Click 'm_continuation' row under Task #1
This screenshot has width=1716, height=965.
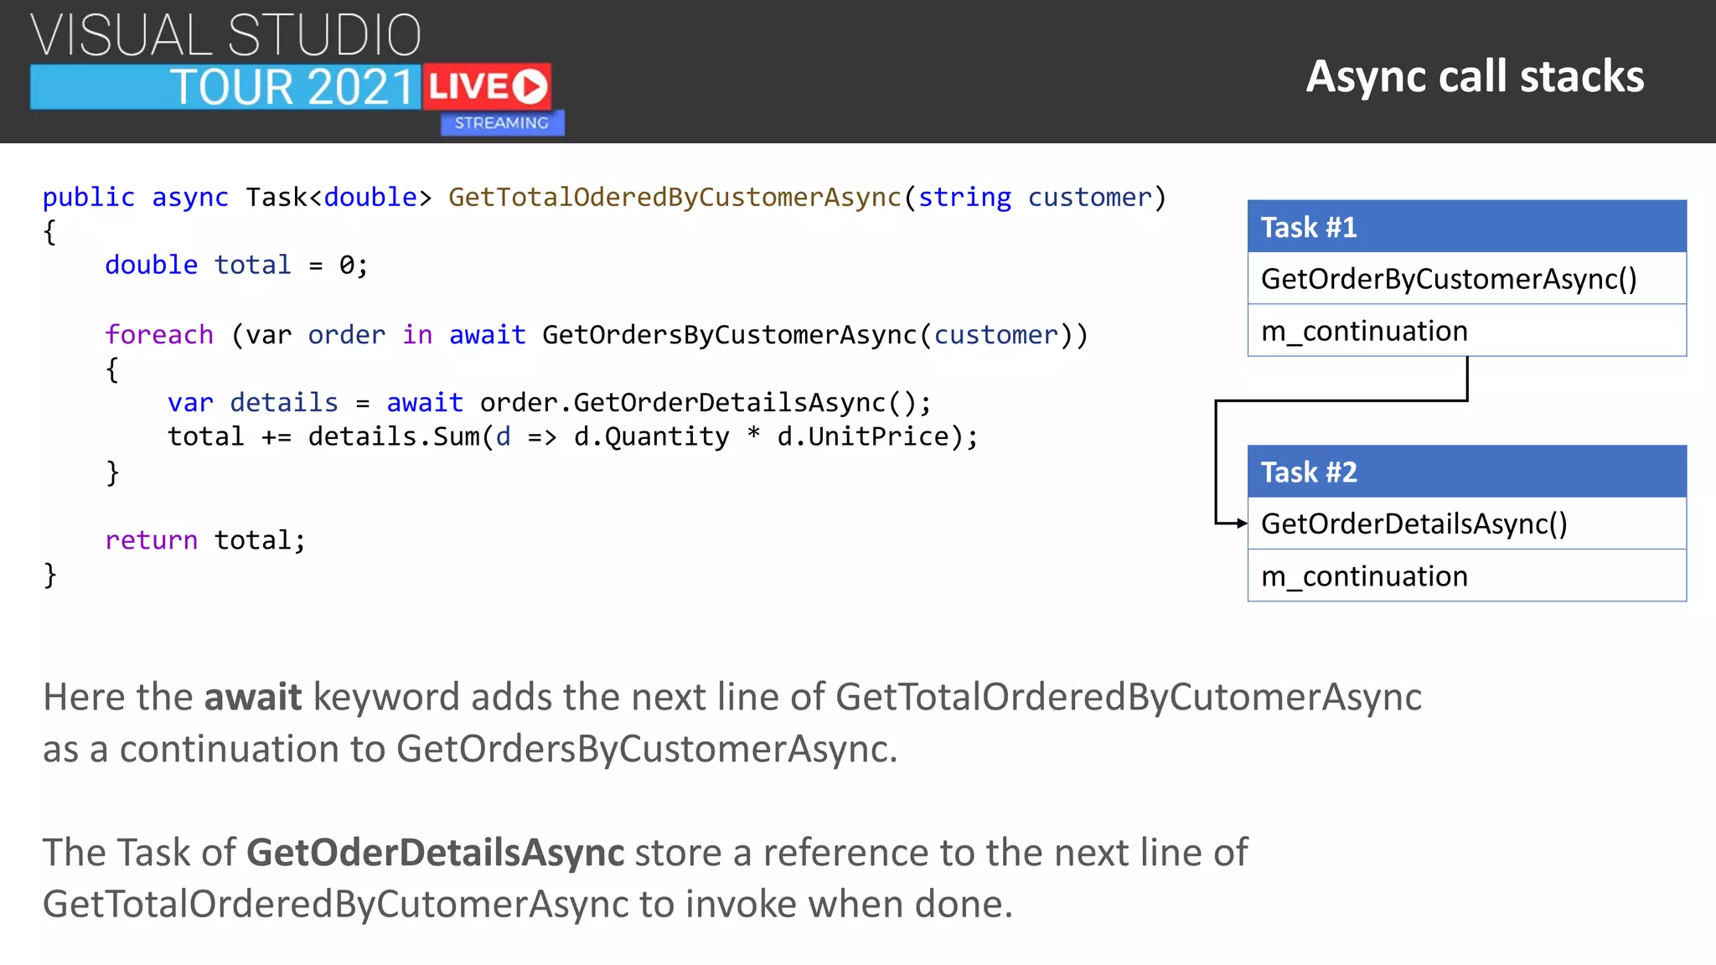(x=1467, y=330)
